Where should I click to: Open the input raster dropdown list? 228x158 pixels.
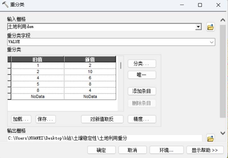coord(198,27)
